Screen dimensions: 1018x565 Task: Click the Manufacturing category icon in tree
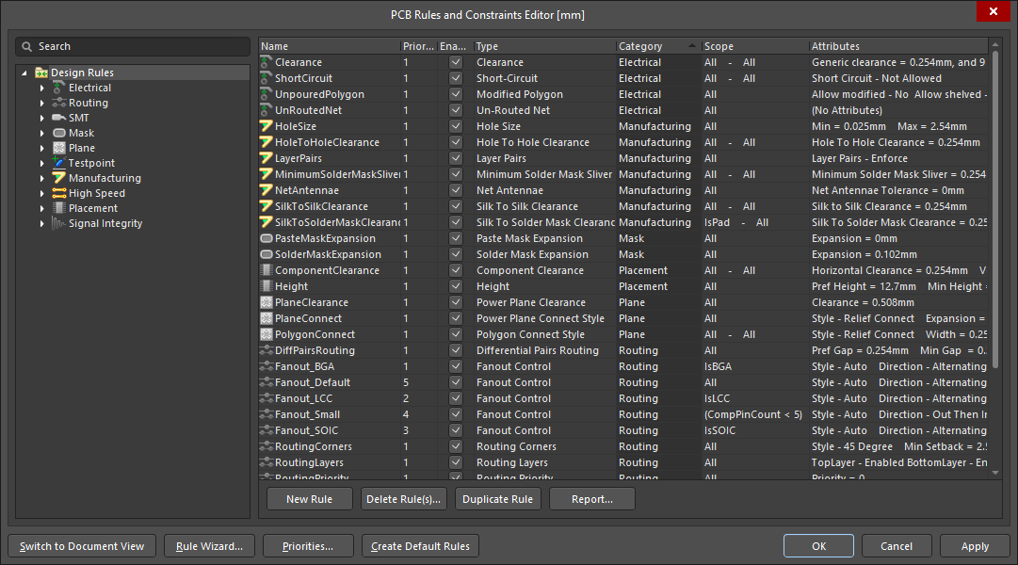[x=58, y=178]
